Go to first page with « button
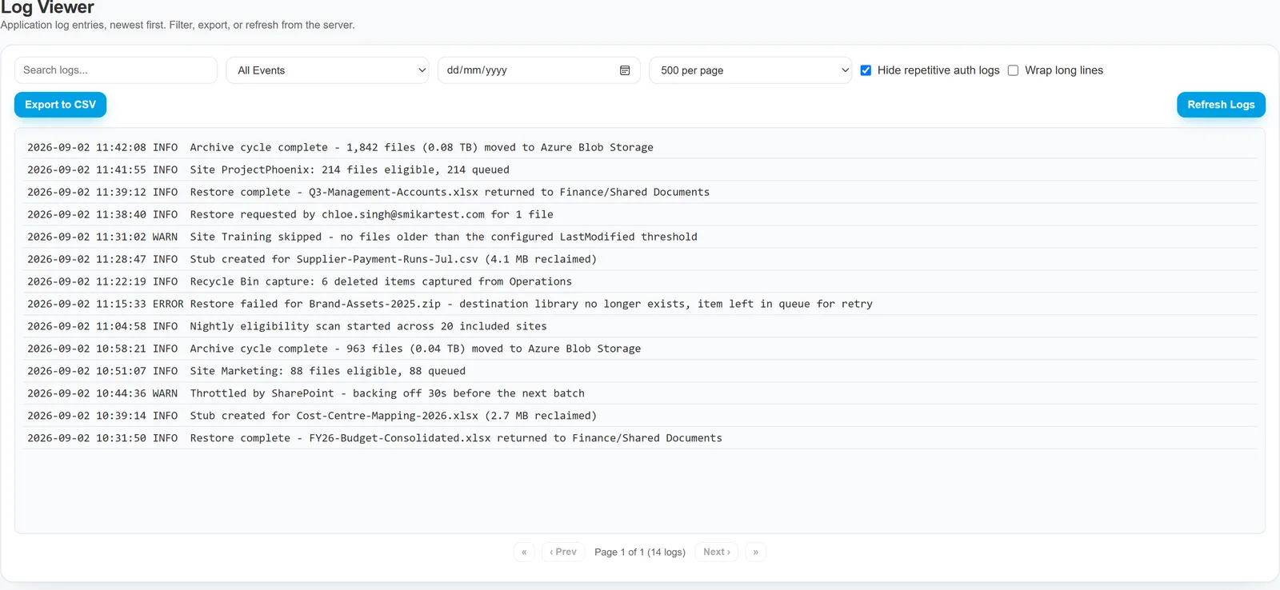 (524, 552)
